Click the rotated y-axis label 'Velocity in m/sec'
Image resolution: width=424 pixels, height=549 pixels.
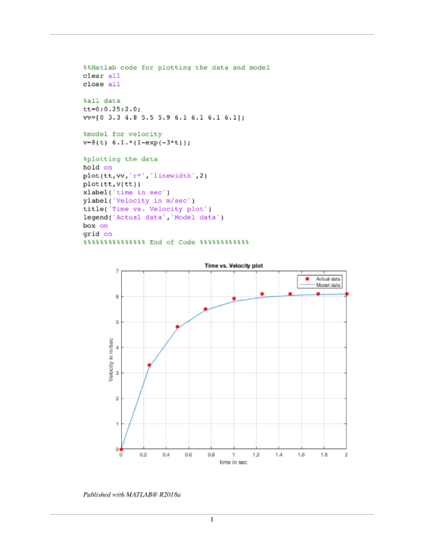click(111, 360)
